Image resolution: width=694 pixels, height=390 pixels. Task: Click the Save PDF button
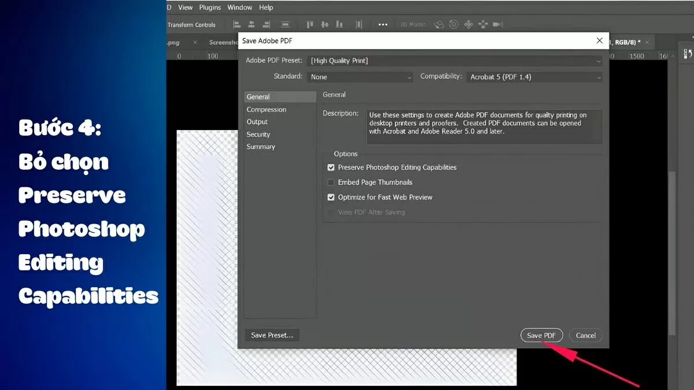point(541,336)
